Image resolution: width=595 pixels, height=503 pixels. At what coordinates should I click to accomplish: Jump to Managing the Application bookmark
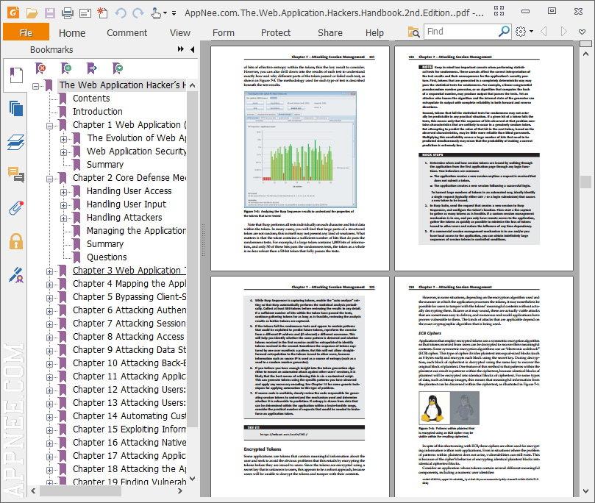click(x=136, y=231)
